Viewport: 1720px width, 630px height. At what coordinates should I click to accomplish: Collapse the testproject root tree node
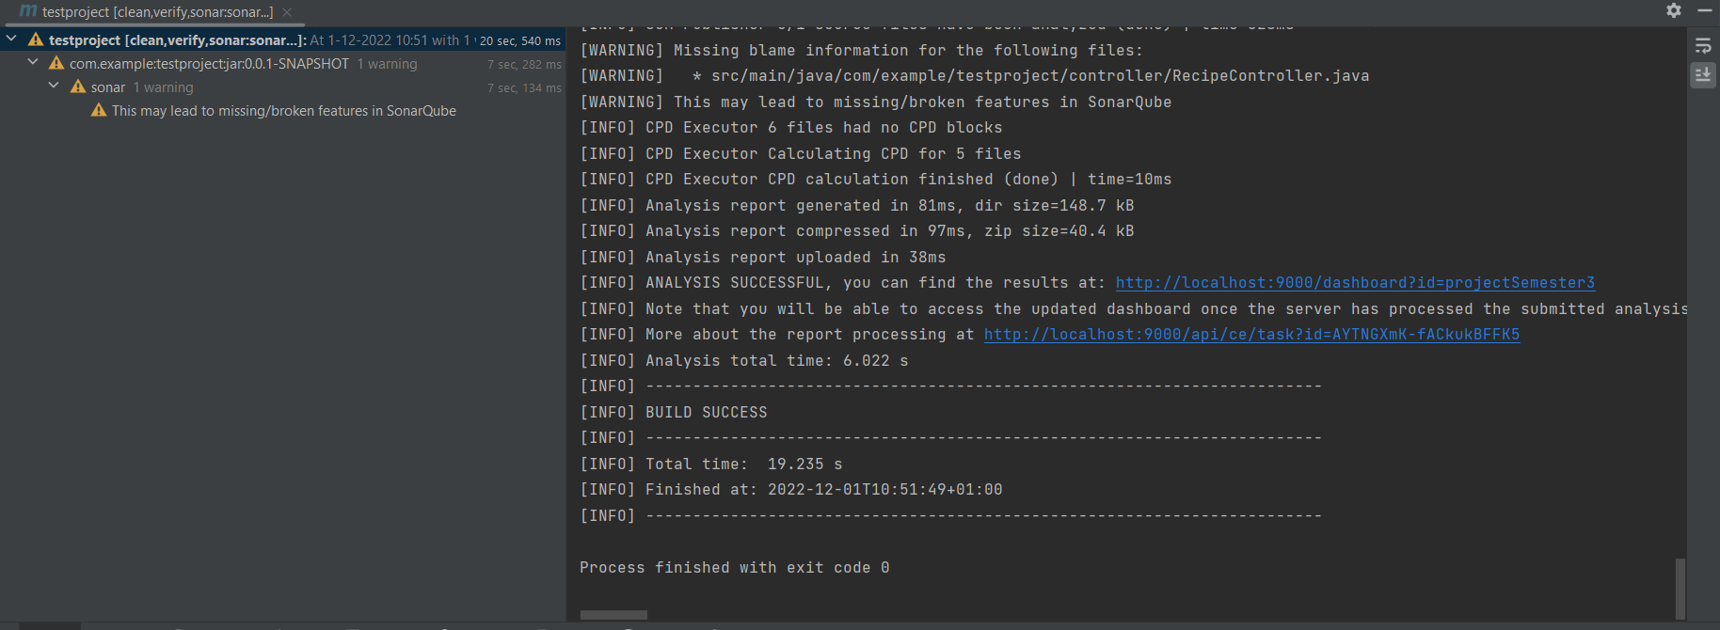pyautogui.click(x=10, y=40)
